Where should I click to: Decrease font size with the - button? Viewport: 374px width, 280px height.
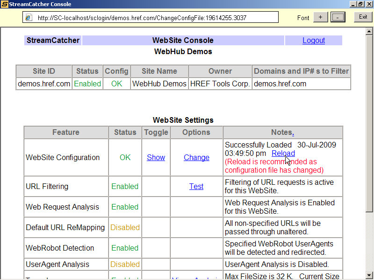click(338, 17)
